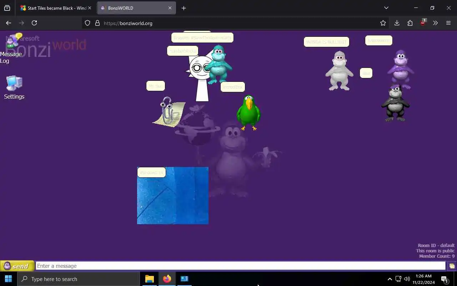Click the WINDA IS BULLSHIT name tag

coord(326,42)
